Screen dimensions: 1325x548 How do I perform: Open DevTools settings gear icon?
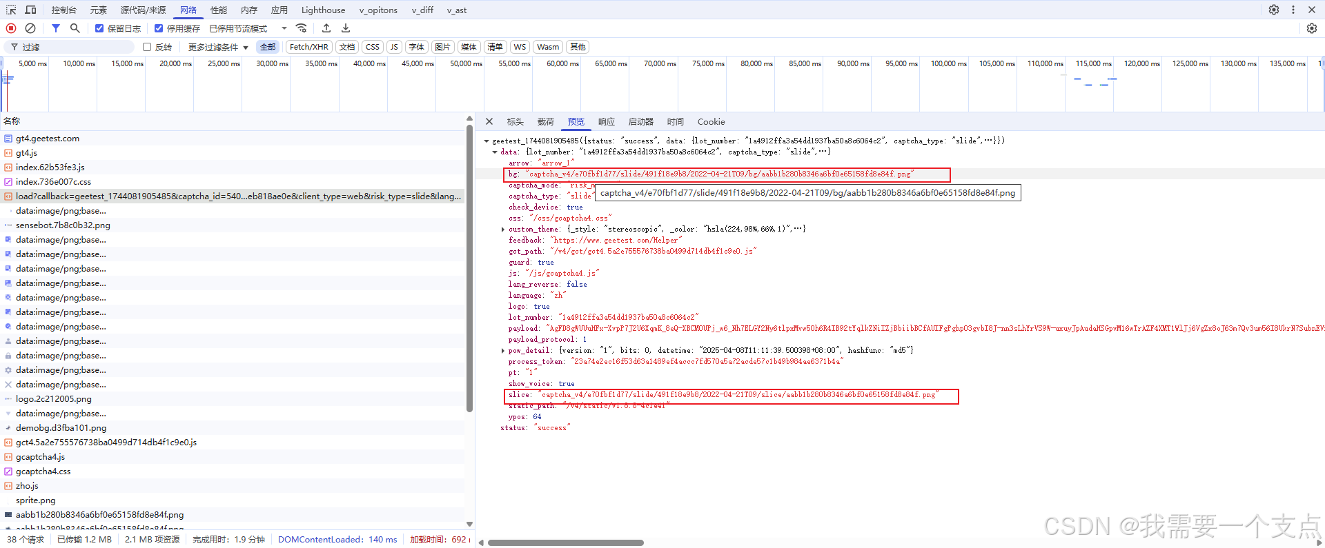pos(1274,10)
